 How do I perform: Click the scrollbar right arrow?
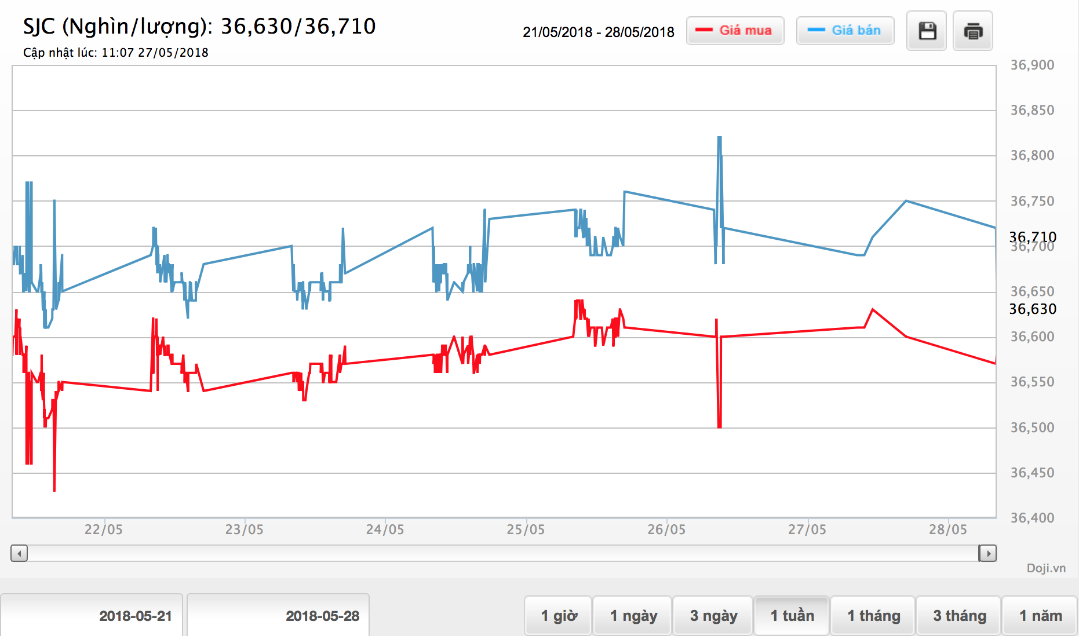coord(988,554)
